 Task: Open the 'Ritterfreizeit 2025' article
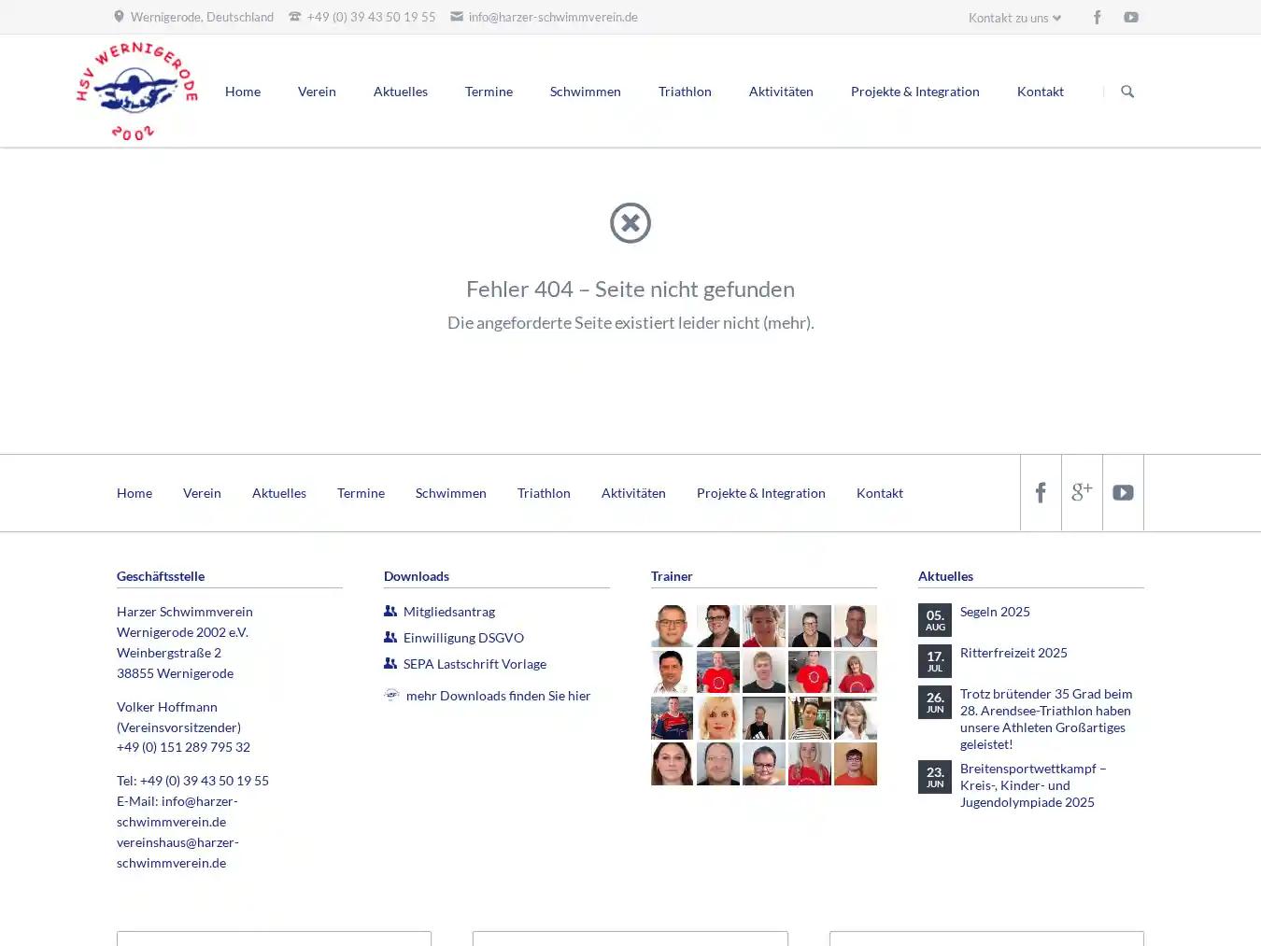[x=1013, y=652]
